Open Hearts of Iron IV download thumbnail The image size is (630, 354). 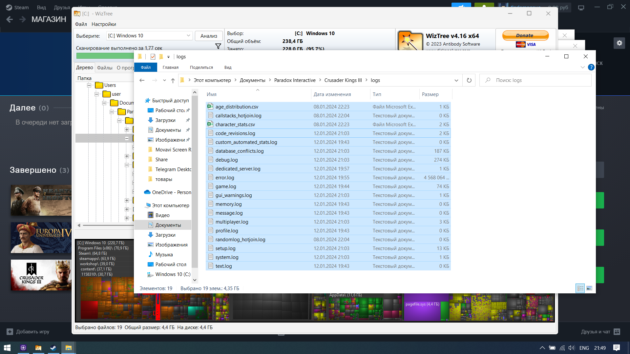(41, 200)
